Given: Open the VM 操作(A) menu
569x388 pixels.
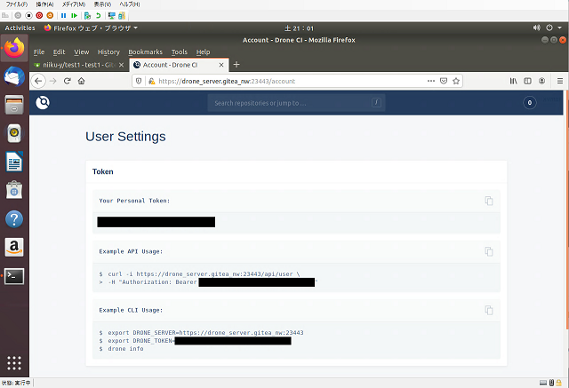Looking at the screenshot, I should pyautogui.click(x=44, y=4).
